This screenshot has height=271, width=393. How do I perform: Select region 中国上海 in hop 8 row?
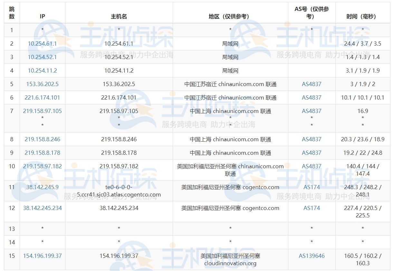(x=230, y=139)
